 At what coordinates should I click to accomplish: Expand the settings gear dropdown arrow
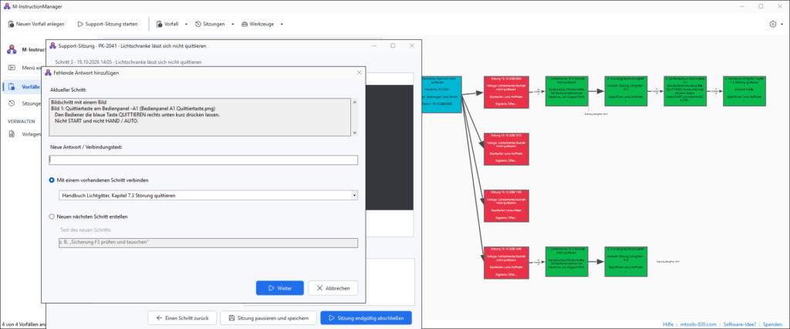[782, 24]
